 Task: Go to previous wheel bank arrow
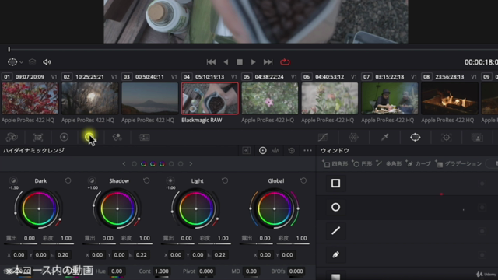(x=124, y=164)
